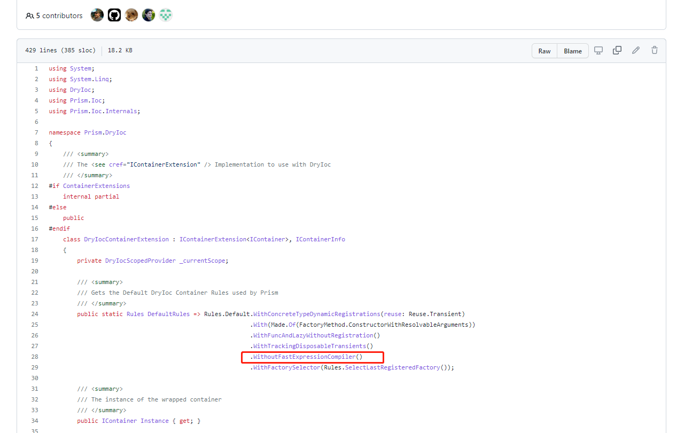Copy the raw file contents
This screenshot has width=700, height=433.
(x=617, y=50)
